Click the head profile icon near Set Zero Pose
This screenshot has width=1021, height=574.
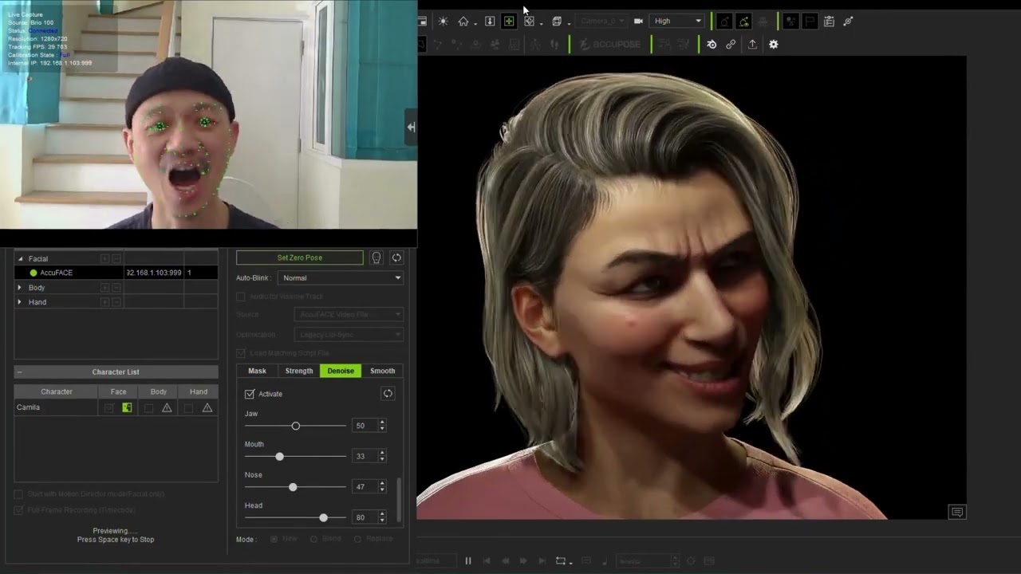(376, 258)
